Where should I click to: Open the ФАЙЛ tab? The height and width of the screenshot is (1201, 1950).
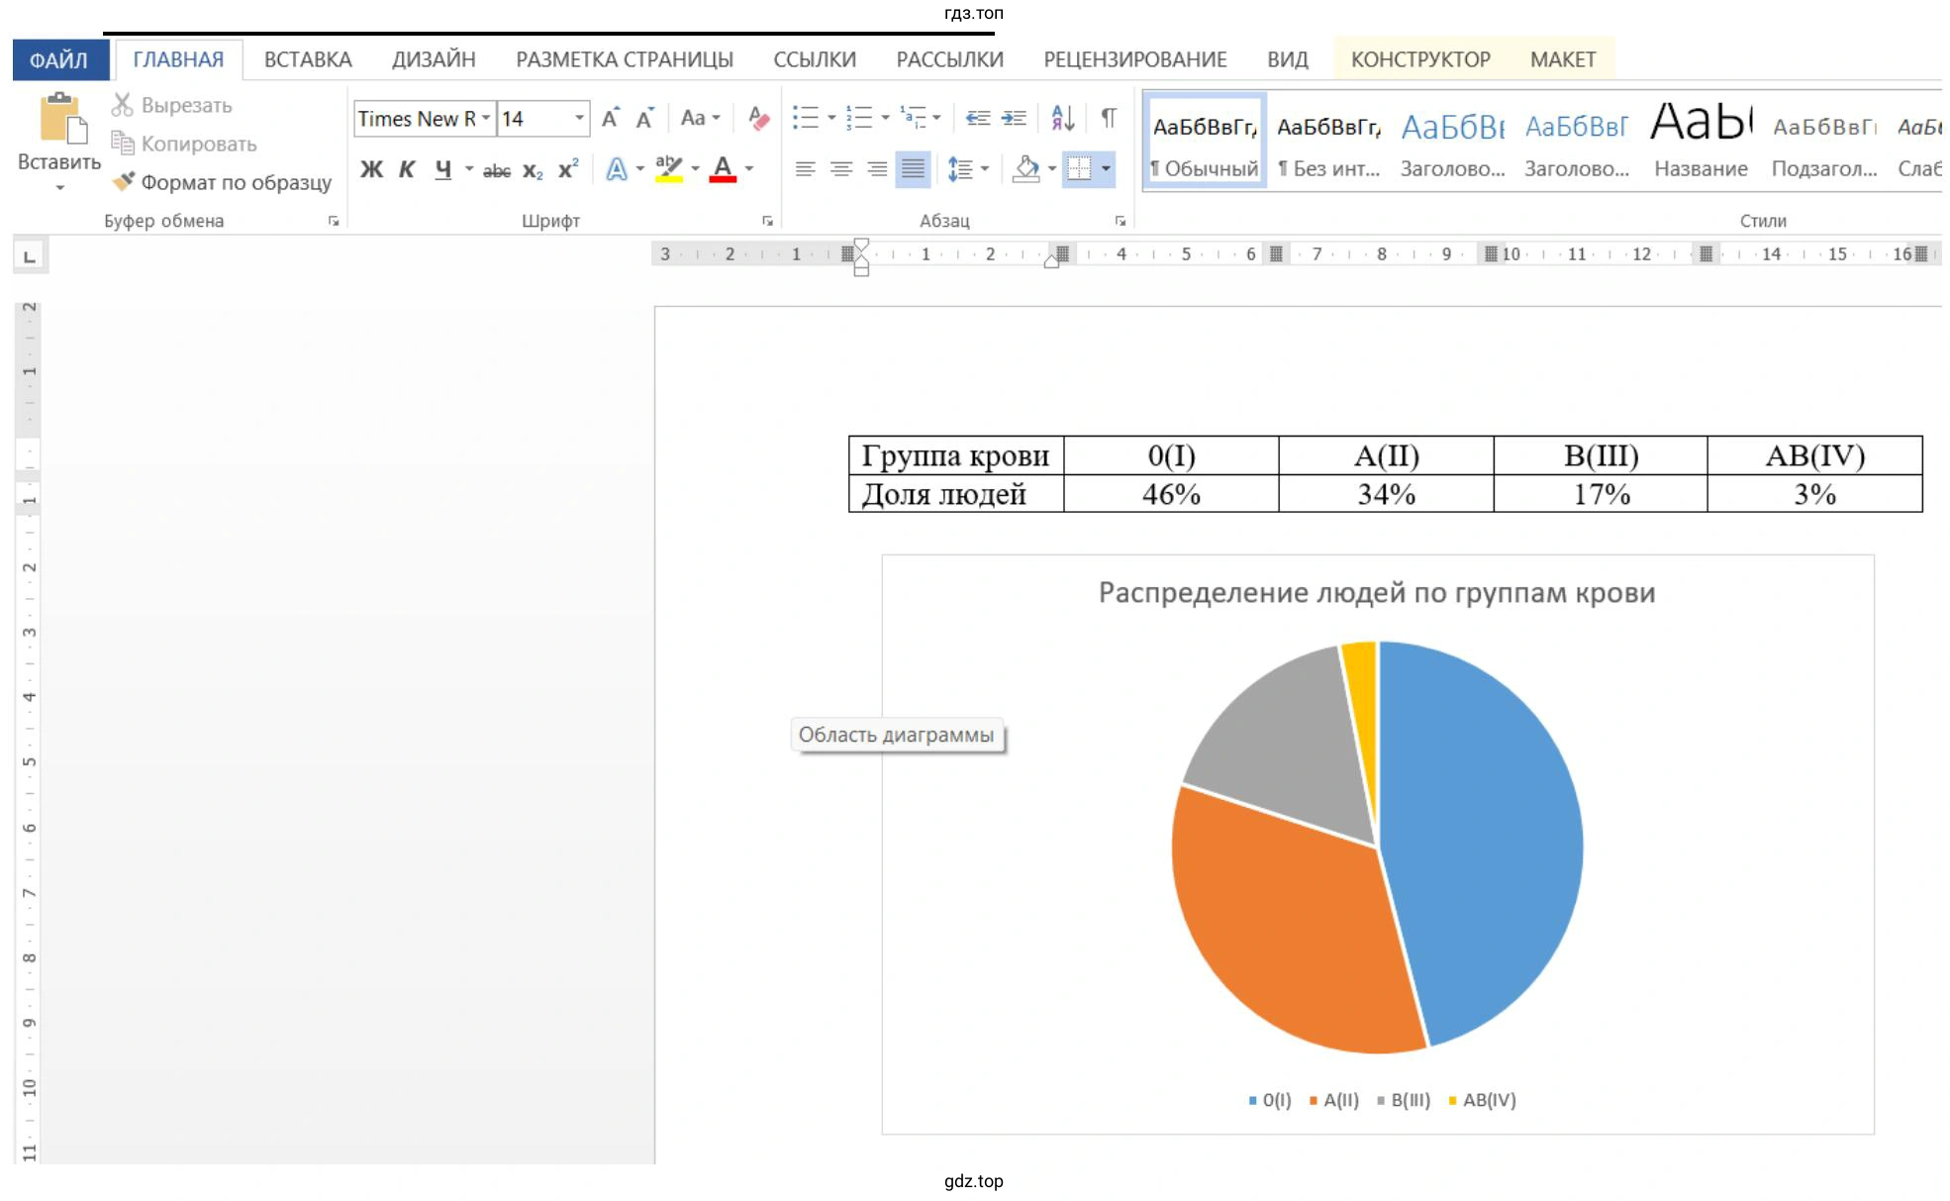click(x=59, y=60)
